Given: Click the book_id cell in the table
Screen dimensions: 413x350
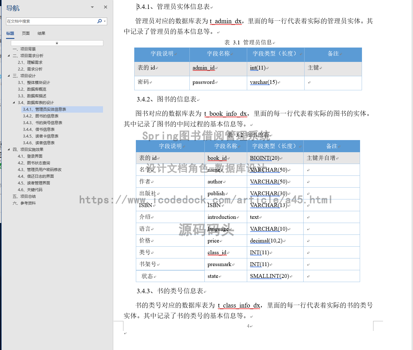Looking at the screenshot, I should pyautogui.click(x=217, y=158).
